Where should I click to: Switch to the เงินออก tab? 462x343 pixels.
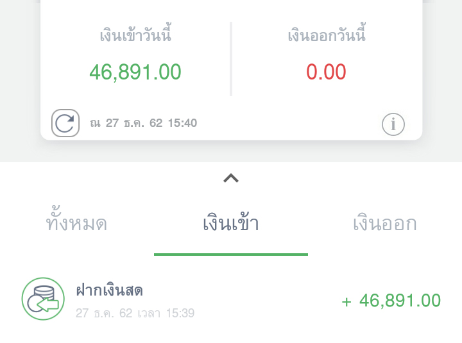coord(385,223)
